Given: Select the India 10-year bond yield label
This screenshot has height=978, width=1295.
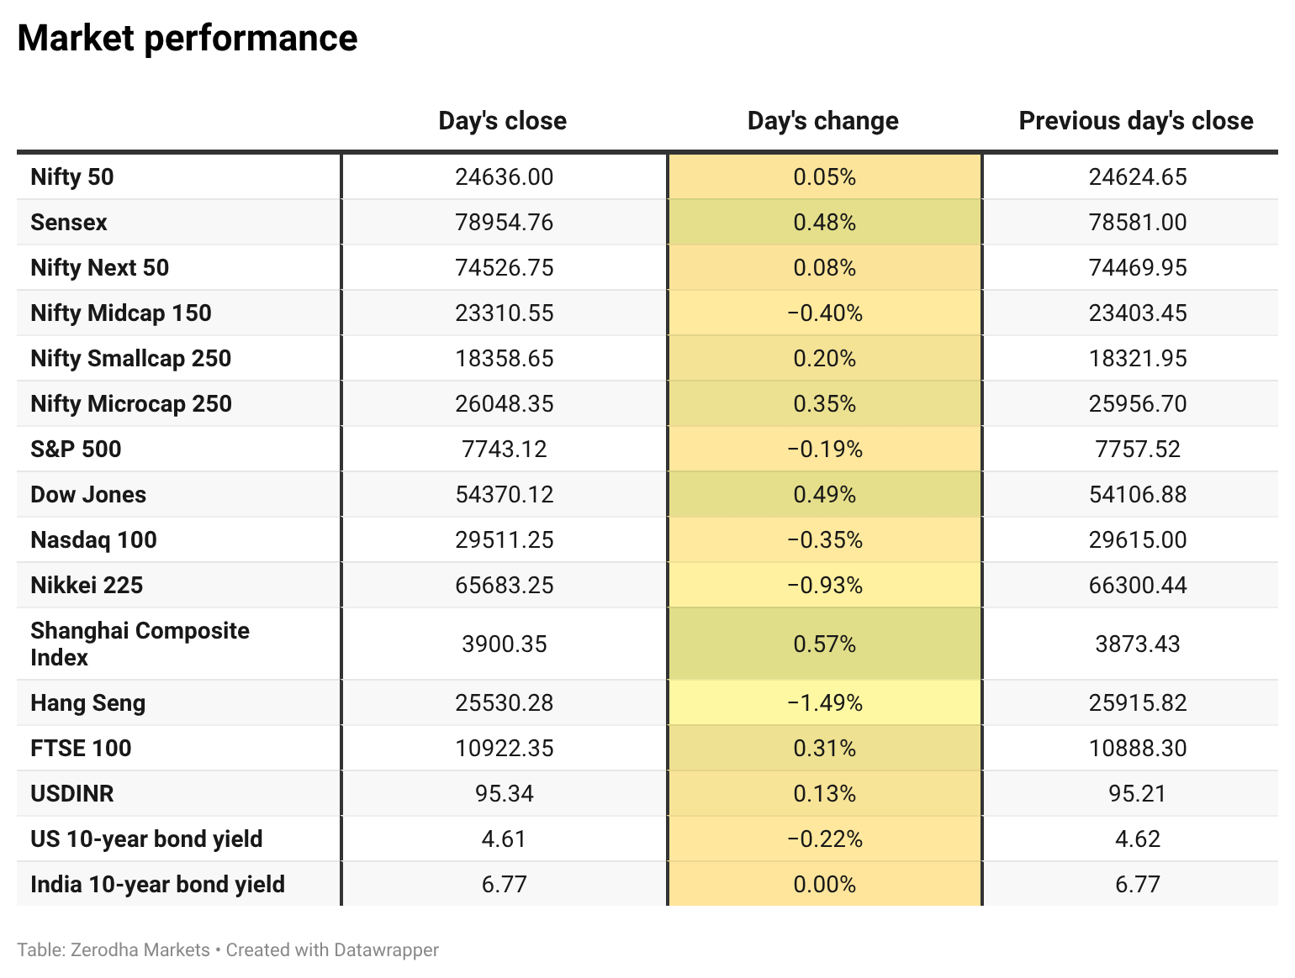Looking at the screenshot, I should click(x=158, y=885).
